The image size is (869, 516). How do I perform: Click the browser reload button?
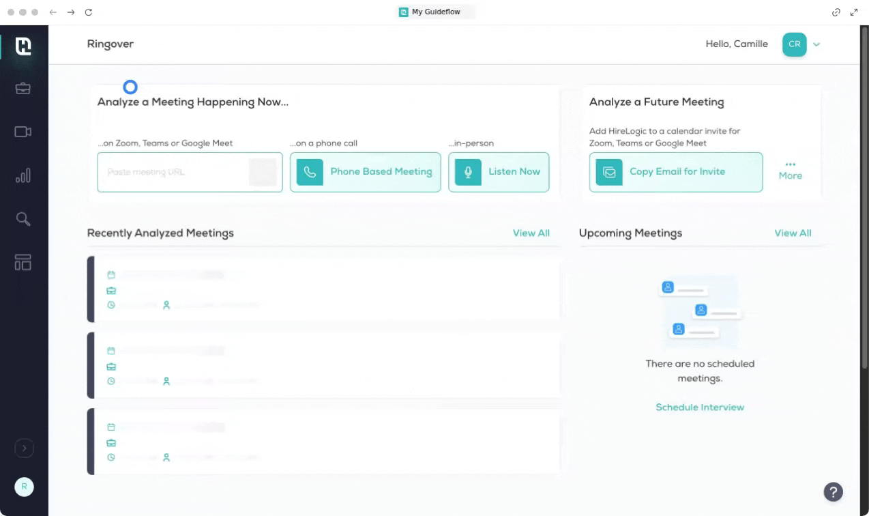pos(89,12)
